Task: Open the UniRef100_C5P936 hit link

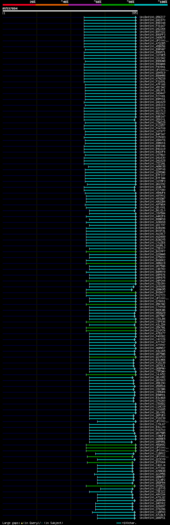Action: point(152,322)
